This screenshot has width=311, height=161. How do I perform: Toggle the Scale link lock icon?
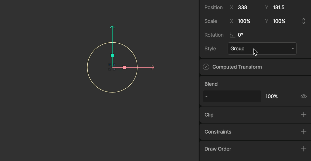pos(303,21)
